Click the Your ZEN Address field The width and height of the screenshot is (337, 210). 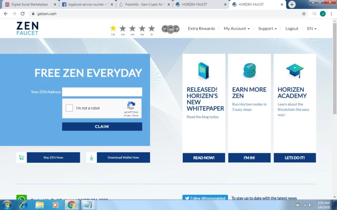(x=102, y=92)
